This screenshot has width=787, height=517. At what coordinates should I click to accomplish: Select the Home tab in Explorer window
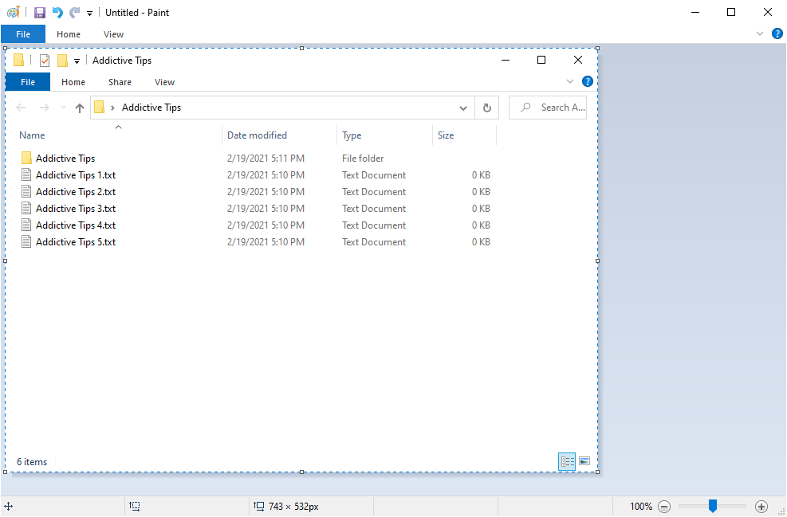(73, 82)
